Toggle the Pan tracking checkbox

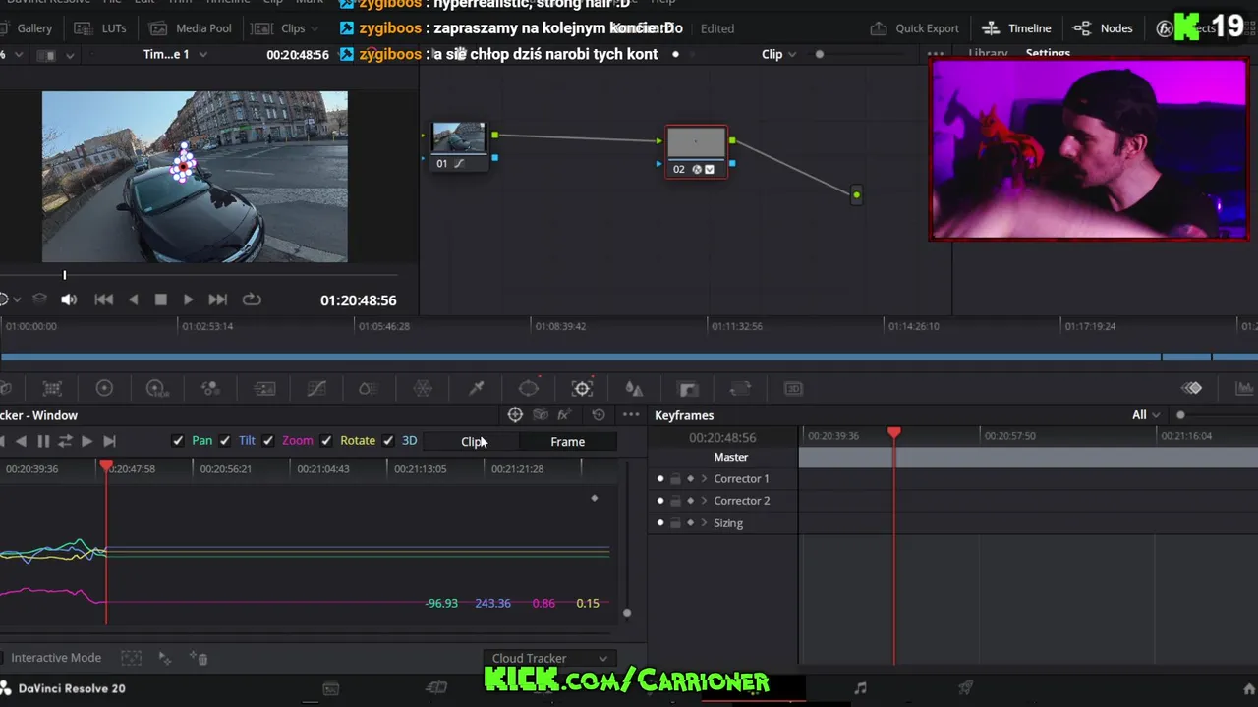(177, 441)
